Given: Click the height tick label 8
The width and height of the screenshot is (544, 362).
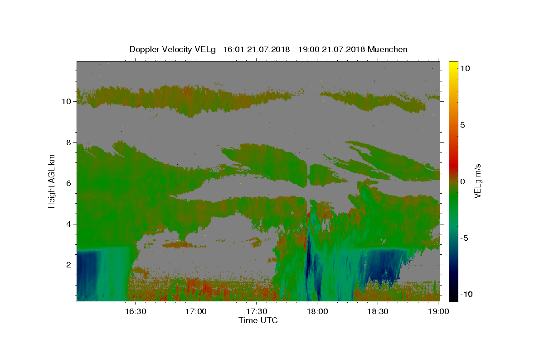Looking at the screenshot, I should pos(69,142).
